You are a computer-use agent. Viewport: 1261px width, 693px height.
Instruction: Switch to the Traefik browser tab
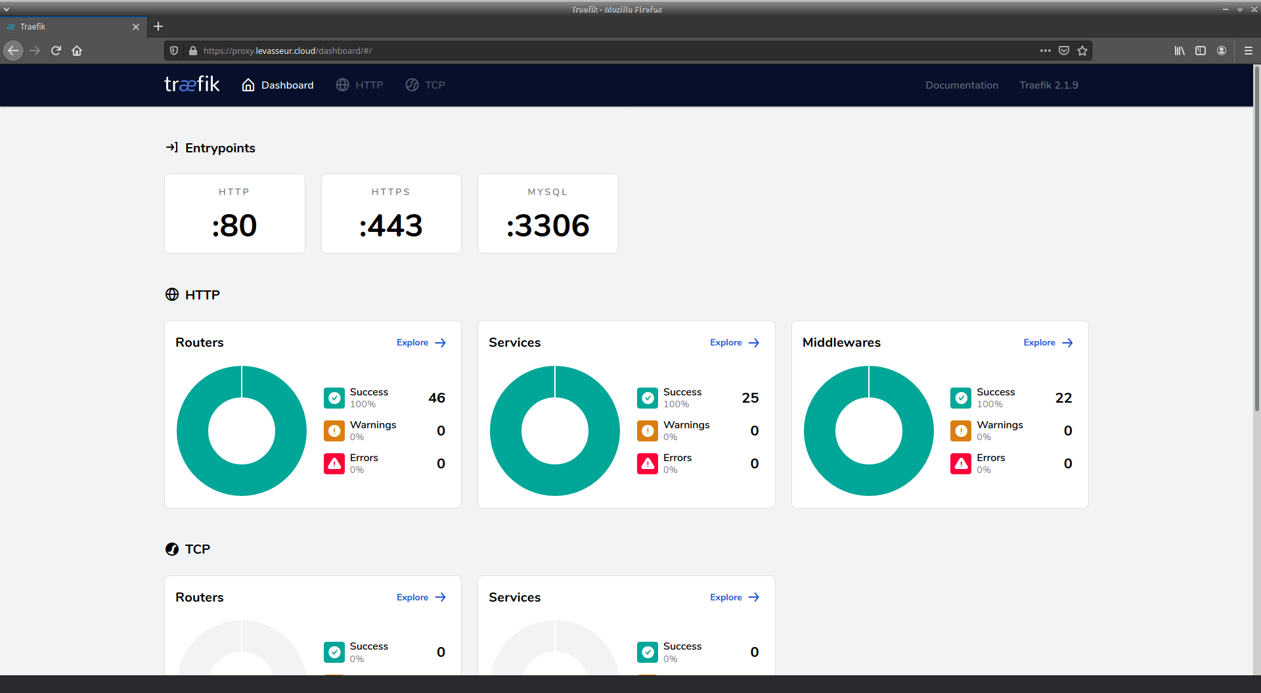(66, 27)
